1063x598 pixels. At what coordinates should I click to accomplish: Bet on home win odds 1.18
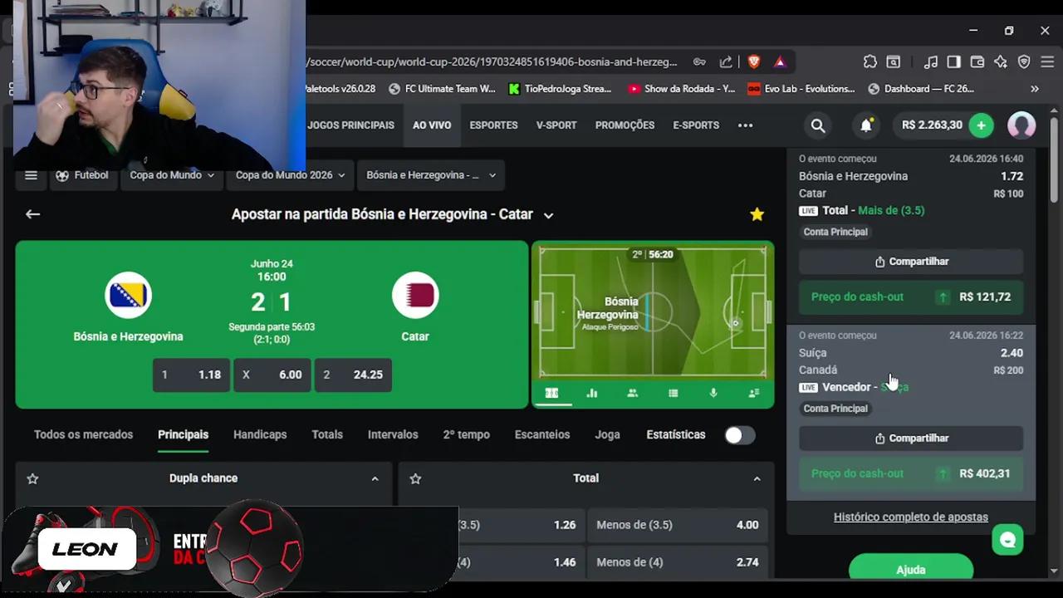pos(191,375)
